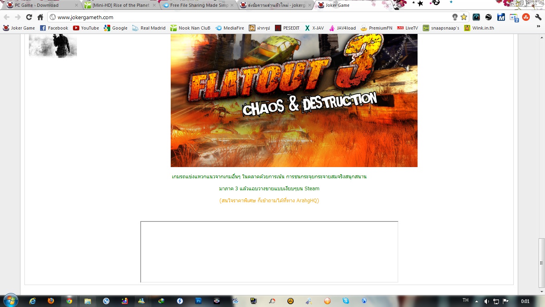Viewport: 545px width, 307px height.
Task: Reload the page with the refresh icon
Action: pyautogui.click(x=29, y=17)
